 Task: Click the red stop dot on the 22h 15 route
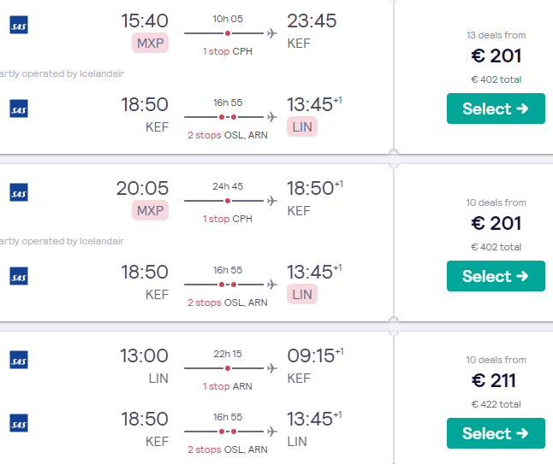pyautogui.click(x=228, y=368)
